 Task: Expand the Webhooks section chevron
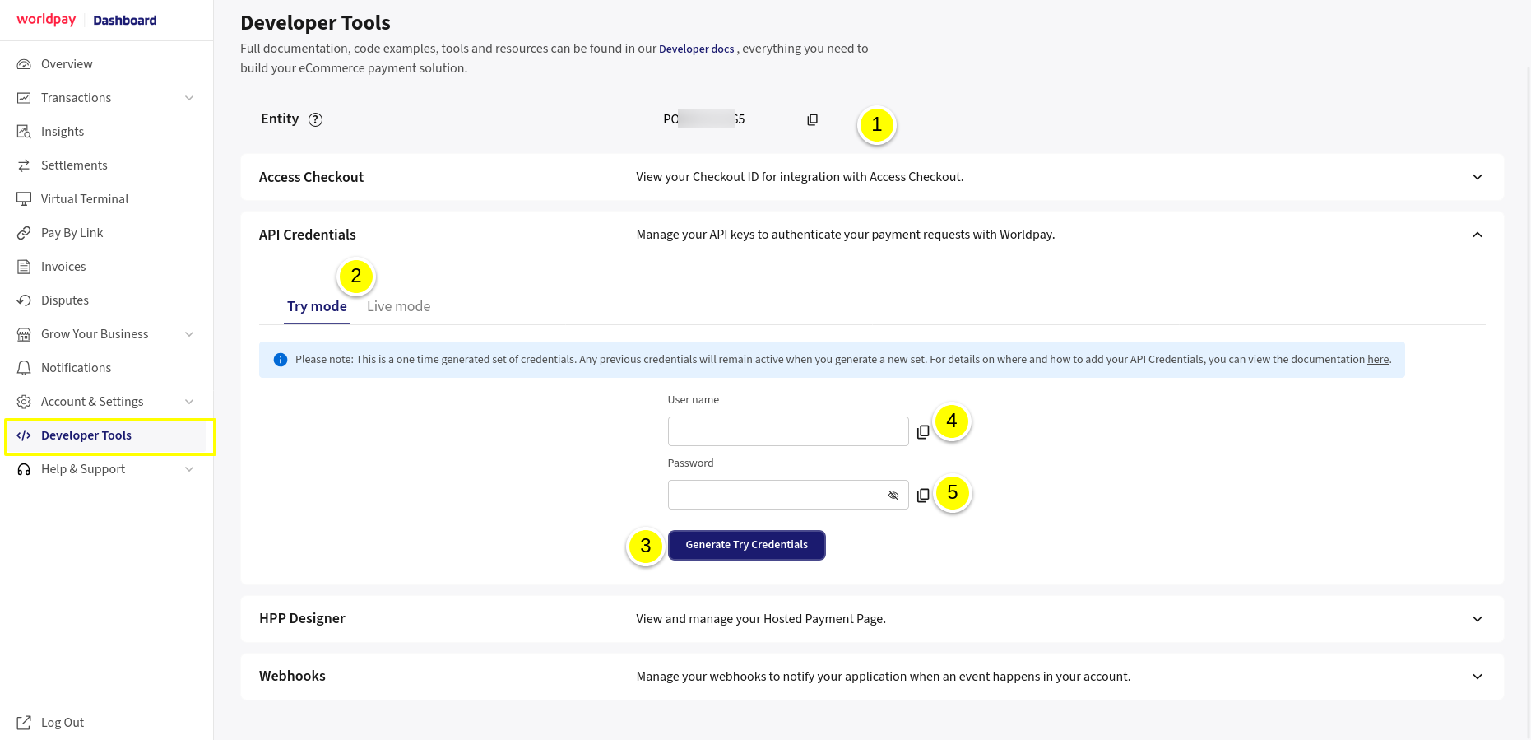tap(1478, 677)
